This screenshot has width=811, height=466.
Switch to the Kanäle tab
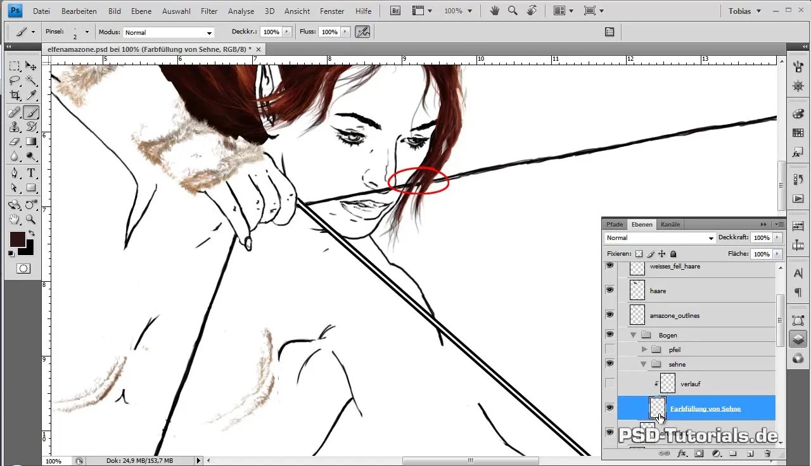point(670,224)
